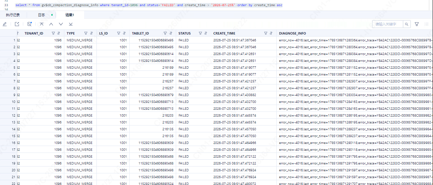Screen dimensions: 433x185
Task: Click CREATE_TIME 08:51:47.430882 cell
Action: coord(235,95)
